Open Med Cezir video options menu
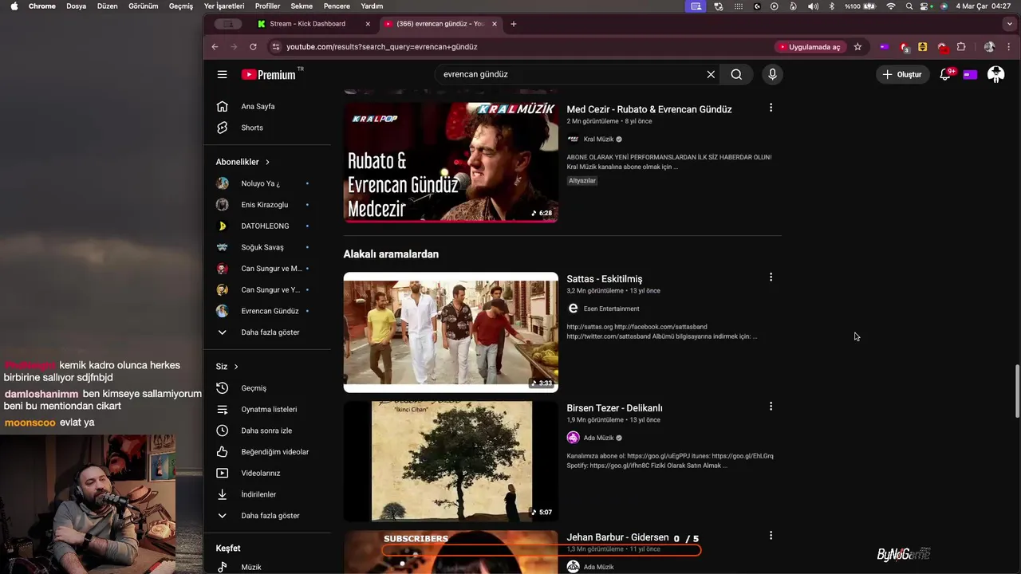The width and height of the screenshot is (1021, 574). [x=771, y=107]
